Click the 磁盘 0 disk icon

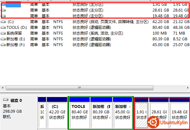6,100
